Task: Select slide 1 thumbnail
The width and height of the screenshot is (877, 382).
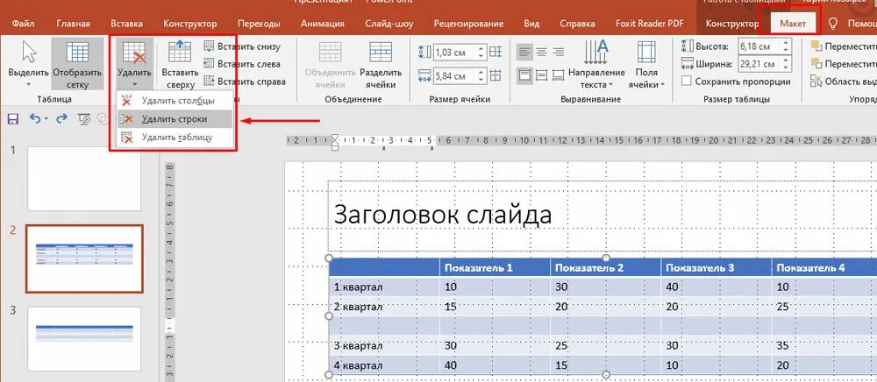Action: click(x=84, y=179)
